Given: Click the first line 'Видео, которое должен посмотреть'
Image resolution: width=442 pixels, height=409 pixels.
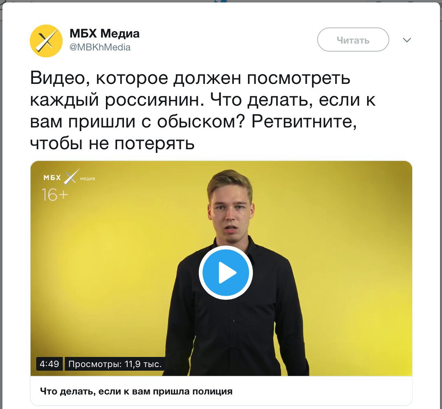Looking at the screenshot, I should pyautogui.click(x=190, y=78).
